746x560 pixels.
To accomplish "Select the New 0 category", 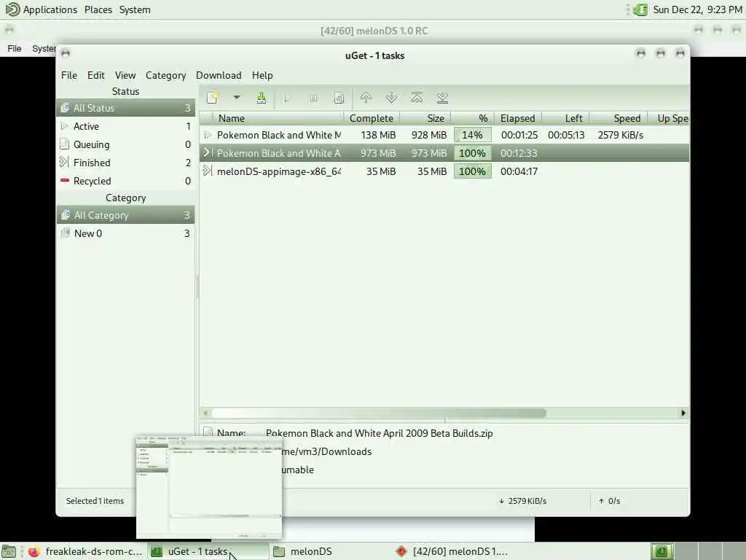I will point(125,233).
